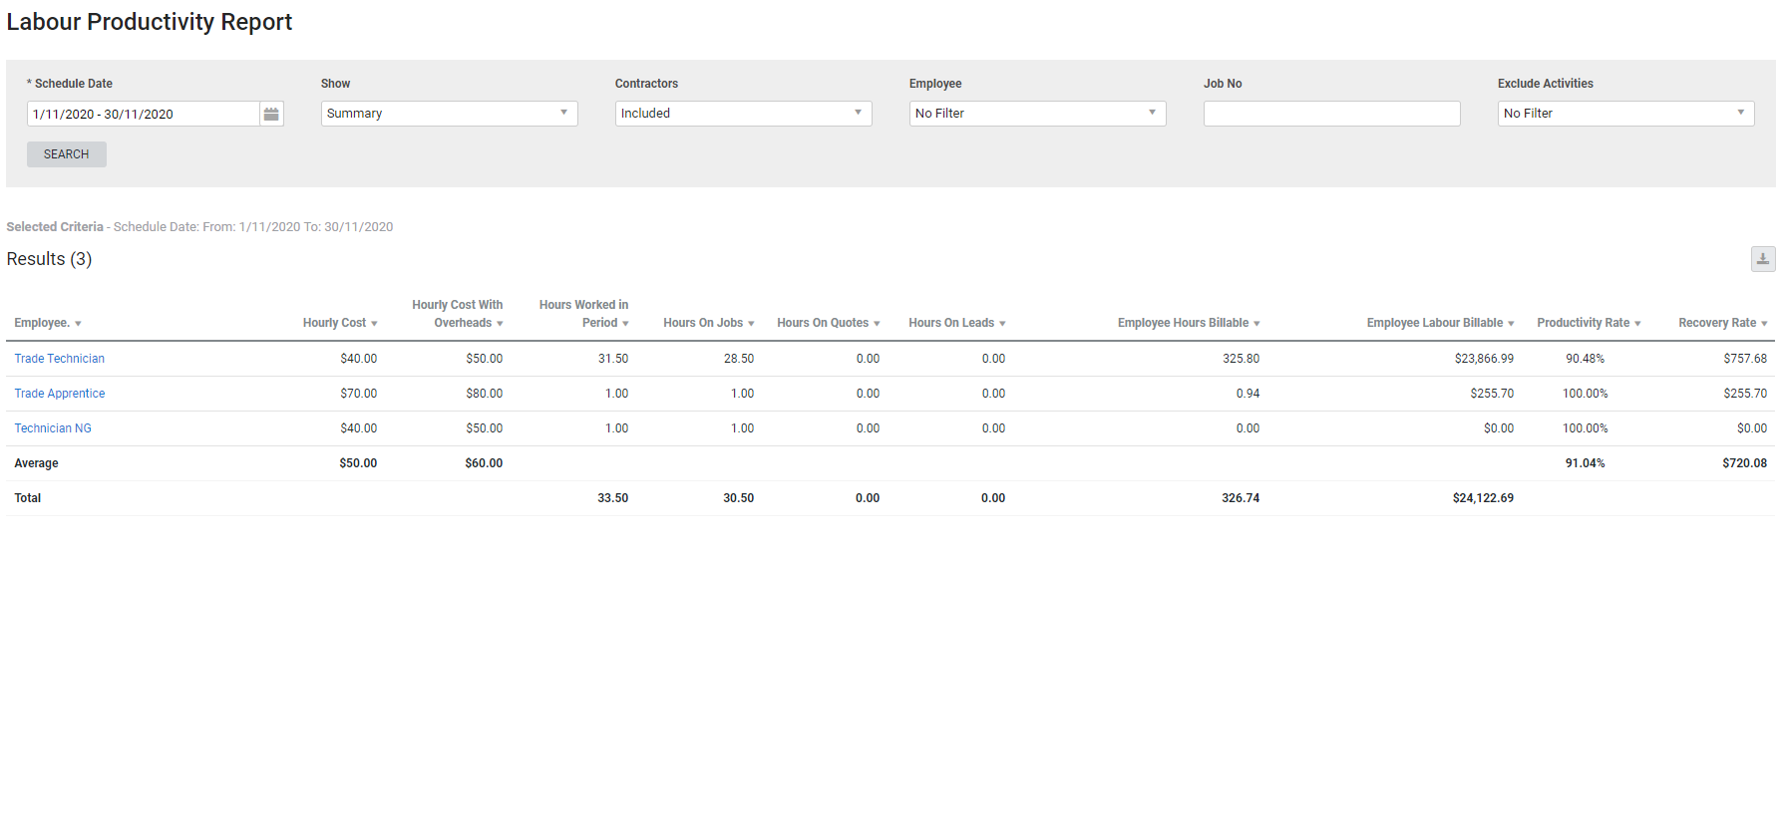Screen dimensions: 1782x835
Task: Open the Technician NG employee link
Action: coord(53,428)
